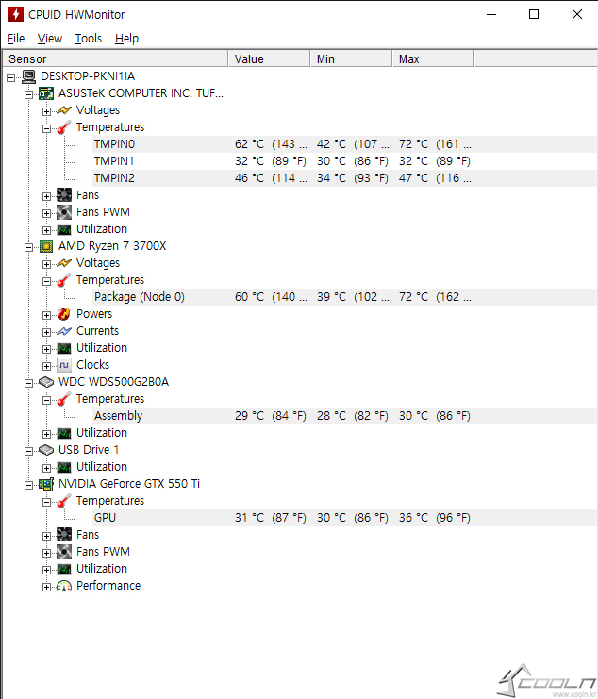Click the USB Drive Utilization graph icon
The height and width of the screenshot is (699, 598).
[64, 468]
